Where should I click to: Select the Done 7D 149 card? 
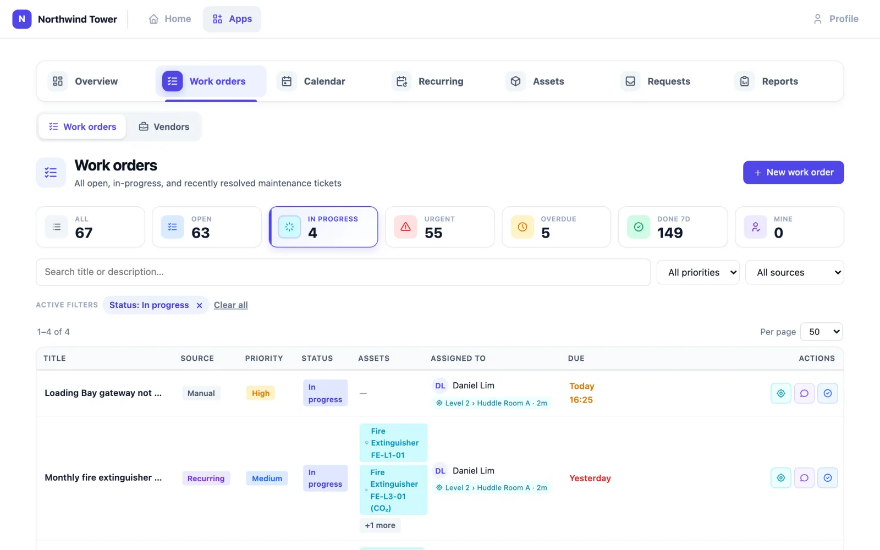pos(673,227)
